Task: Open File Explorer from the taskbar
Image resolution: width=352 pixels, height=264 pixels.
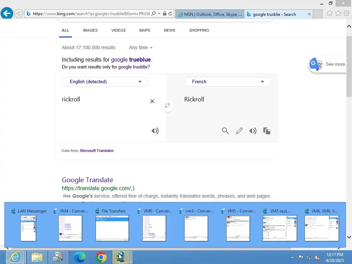Action: tap(37, 257)
